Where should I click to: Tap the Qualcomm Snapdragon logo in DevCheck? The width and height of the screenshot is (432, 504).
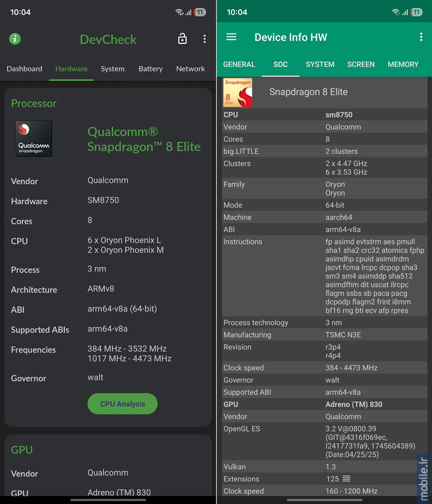pyautogui.click(x=34, y=138)
